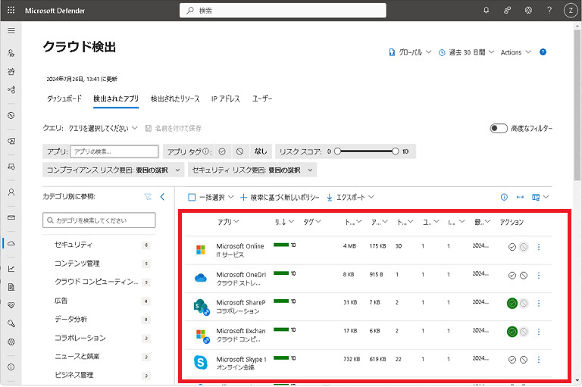Viewport: 582px width, 387px height.
Task: Create new policy from search
Action: pyautogui.click(x=280, y=198)
